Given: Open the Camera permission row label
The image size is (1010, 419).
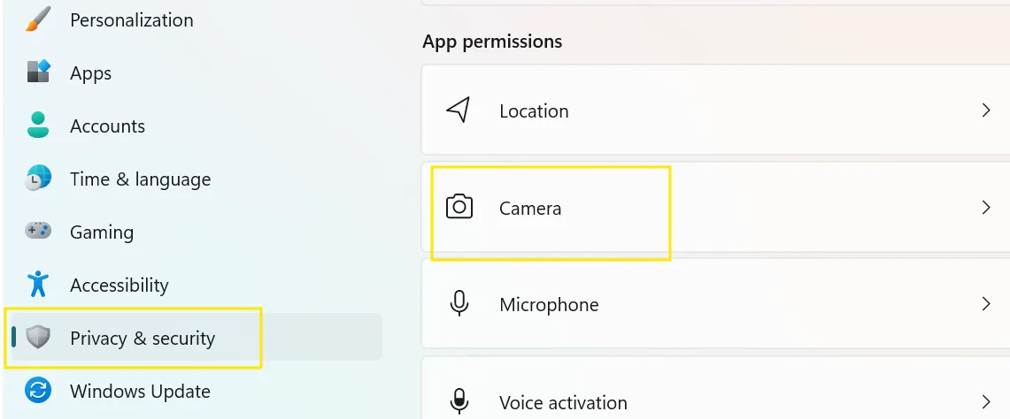Looking at the screenshot, I should click(x=530, y=208).
